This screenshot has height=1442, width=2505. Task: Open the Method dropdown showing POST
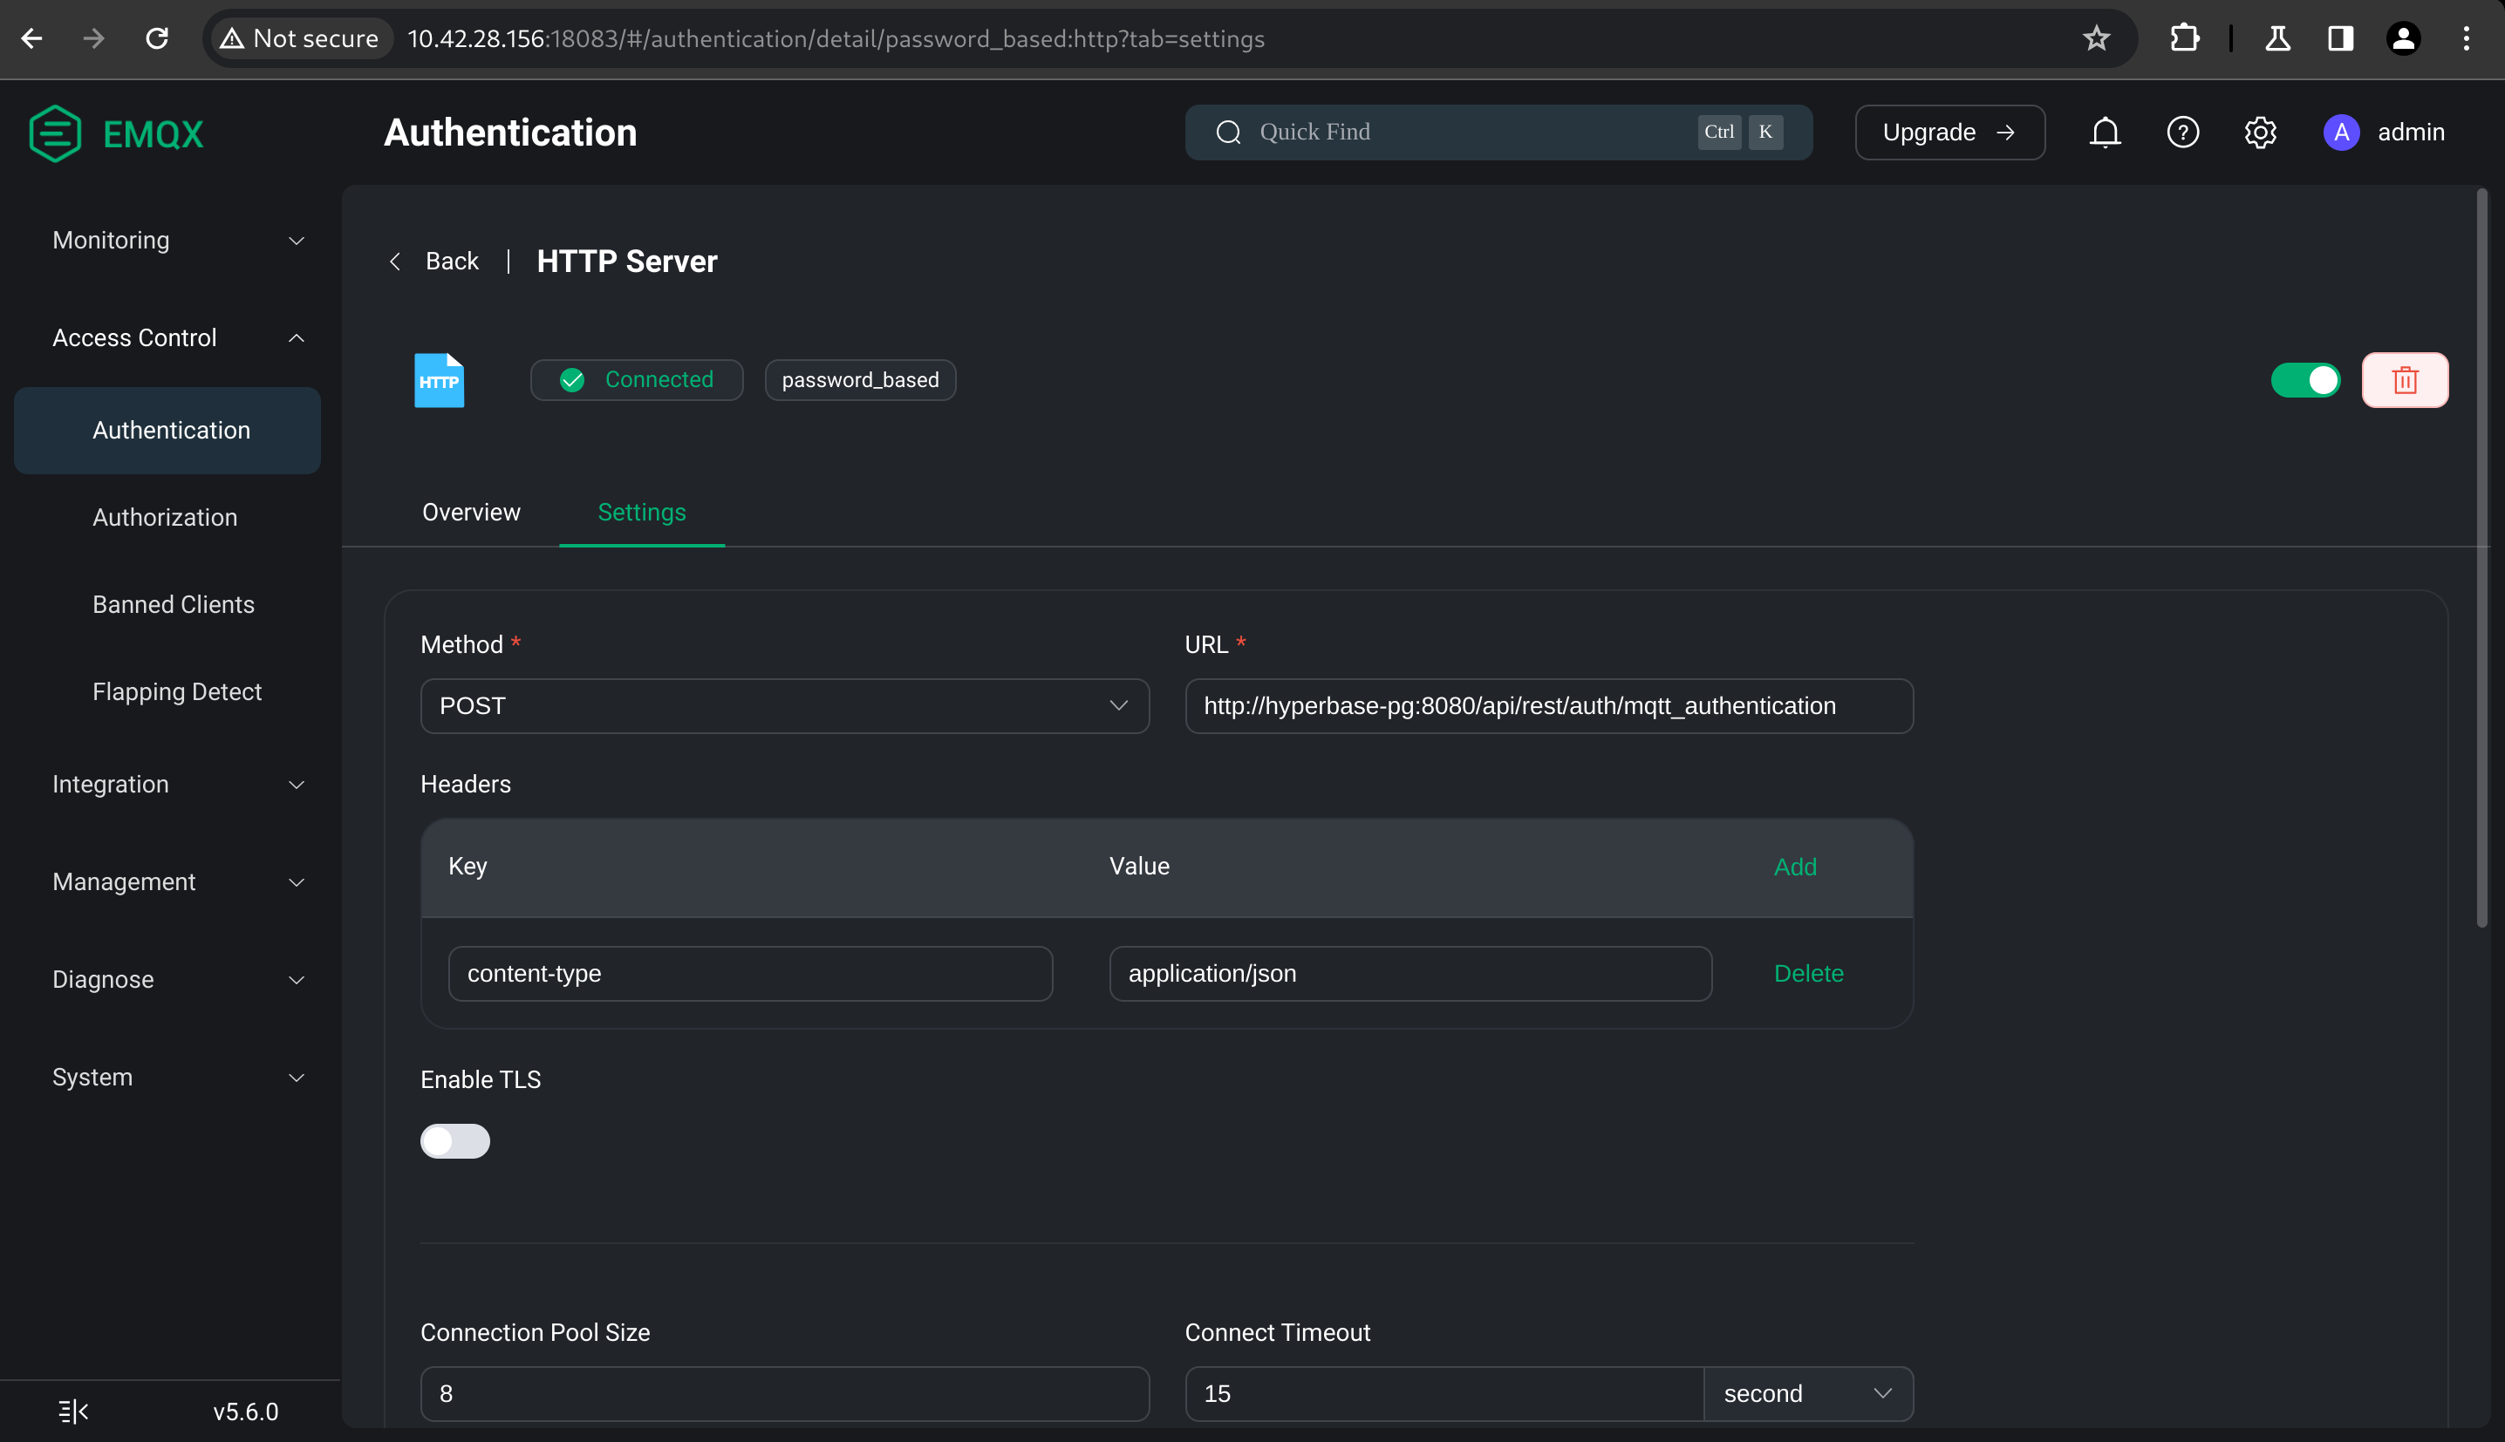tap(783, 705)
